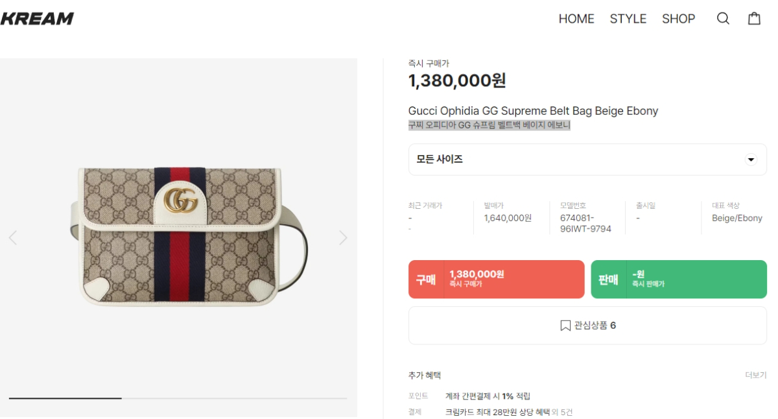Navigate to the SHOP menu
The width and height of the screenshot is (778, 419).
coord(678,19)
